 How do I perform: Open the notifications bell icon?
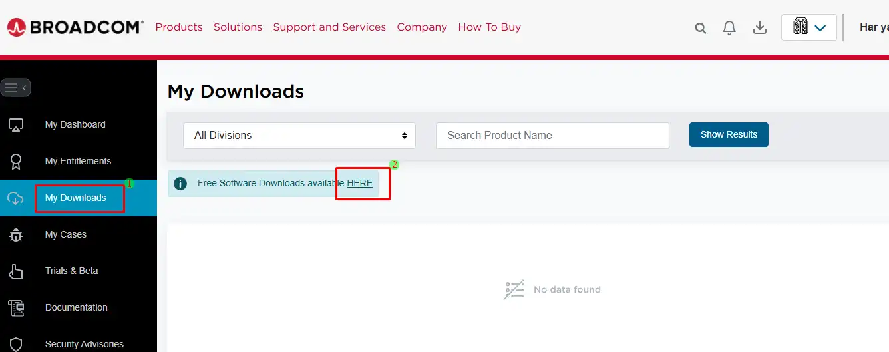coord(729,28)
